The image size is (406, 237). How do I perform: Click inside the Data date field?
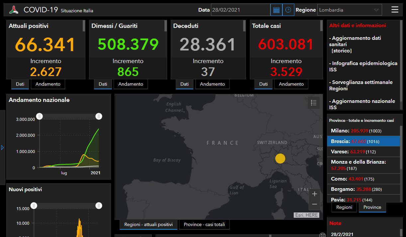240,10
